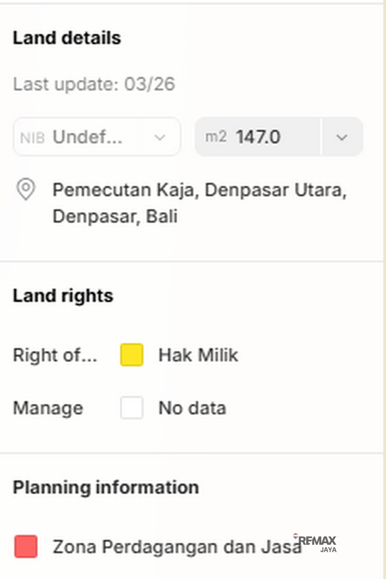Viewport: 386px width, 579px height.
Task: Select the red Zona Perdagangan swatch
Action: 26,546
